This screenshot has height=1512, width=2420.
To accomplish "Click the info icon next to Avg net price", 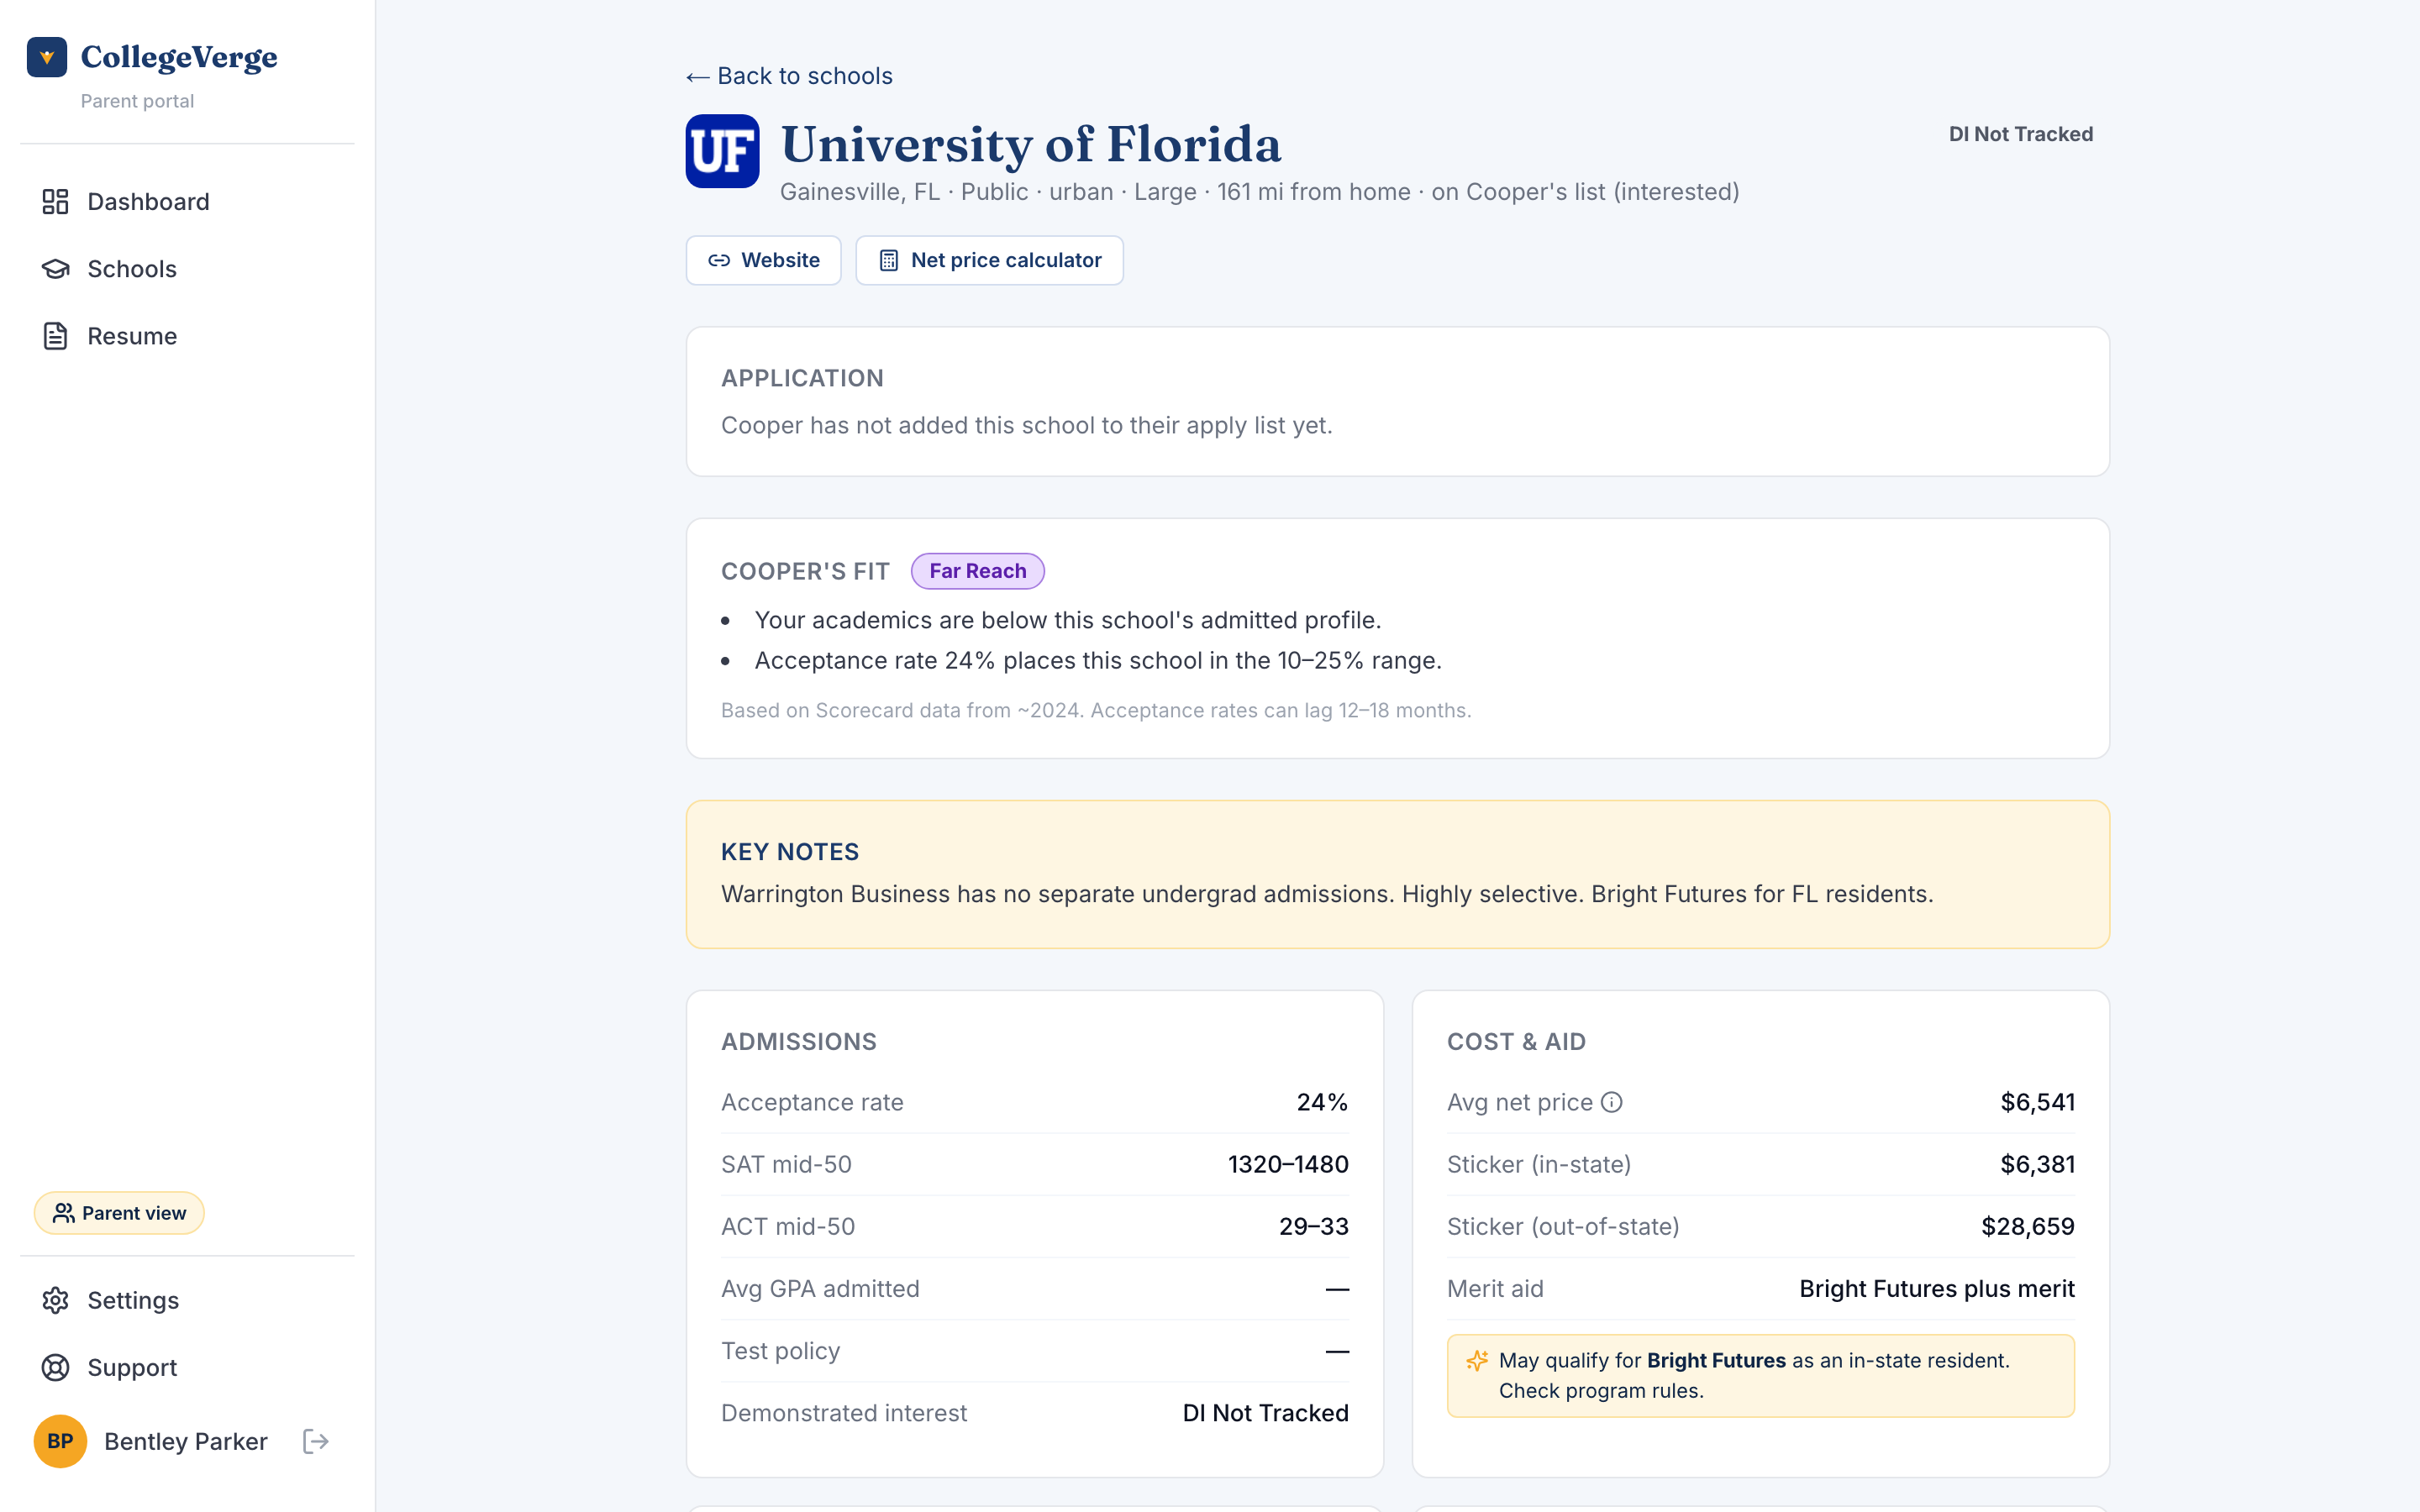I will pyautogui.click(x=1611, y=1102).
